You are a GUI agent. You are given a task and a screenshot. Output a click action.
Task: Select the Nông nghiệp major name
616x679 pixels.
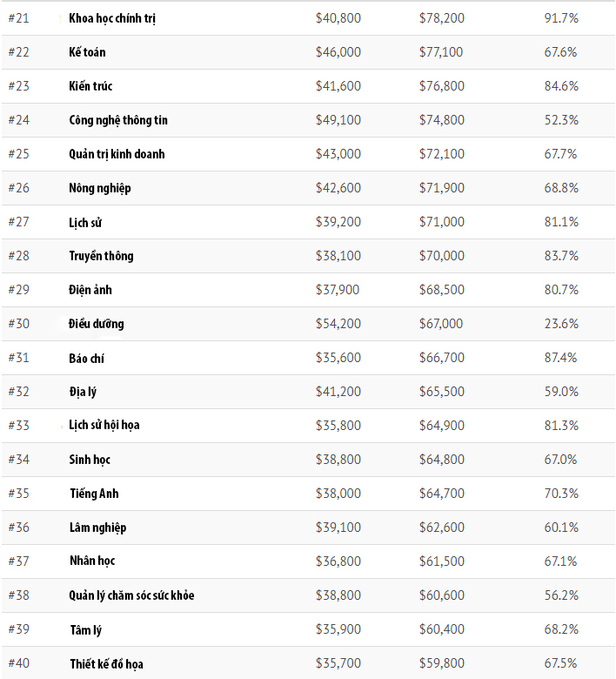coord(100,188)
